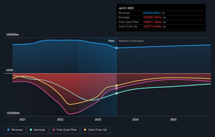Click the -US$211.360m free cash flow value
Image resolution: width=215 pixels, height=137 pixels.
152,22
